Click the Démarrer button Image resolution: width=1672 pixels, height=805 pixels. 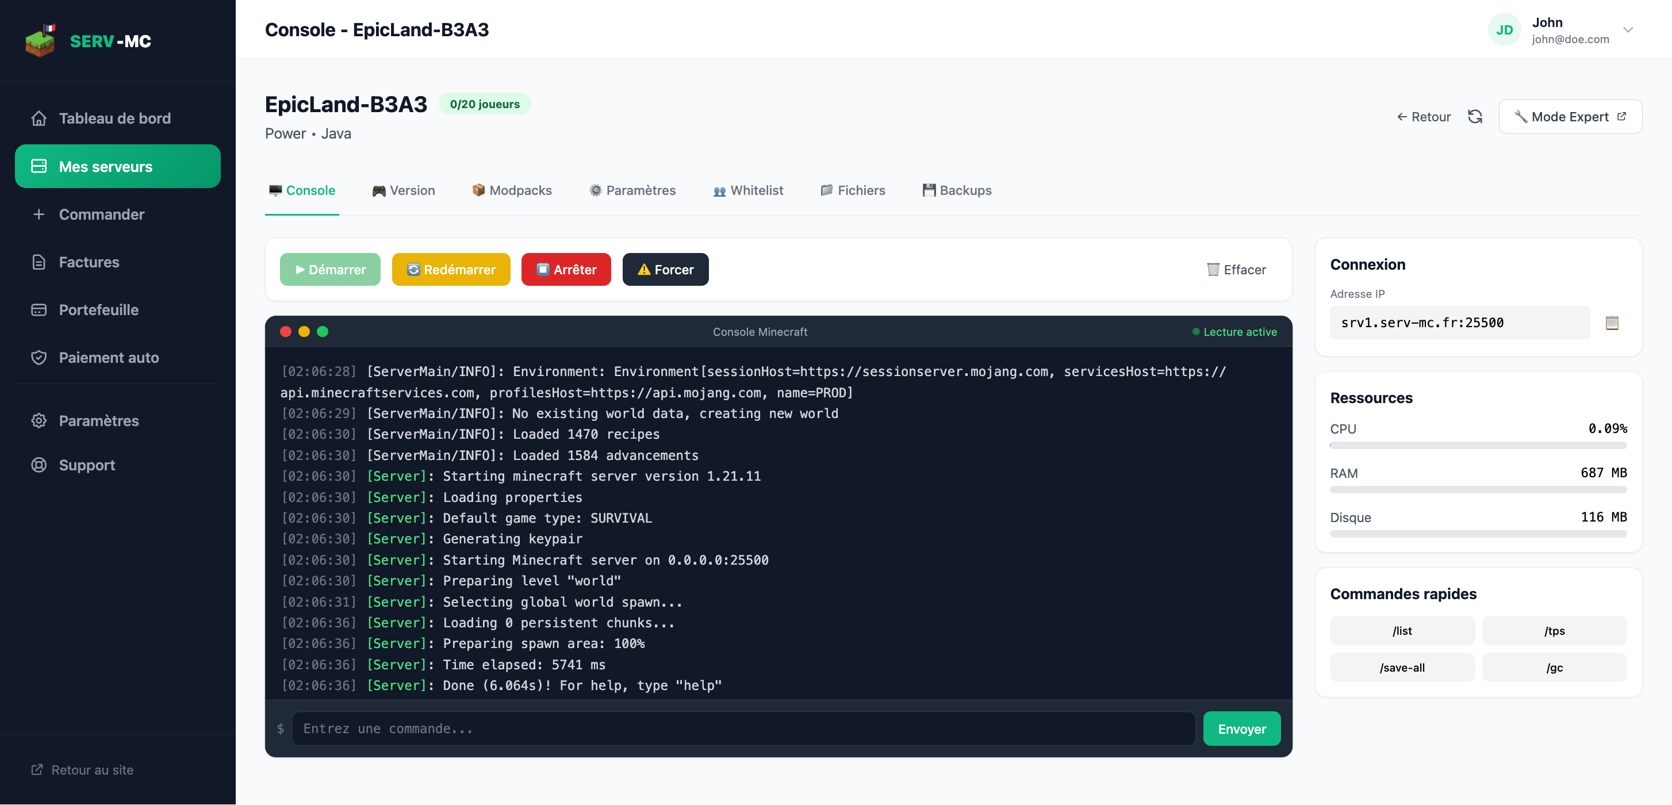click(329, 270)
